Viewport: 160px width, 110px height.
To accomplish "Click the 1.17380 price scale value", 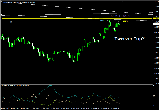I will 156,63.
